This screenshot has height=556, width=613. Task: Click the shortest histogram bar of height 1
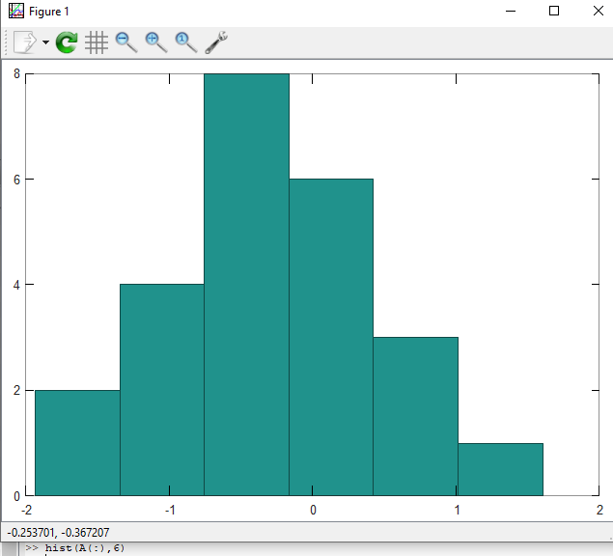coord(500,469)
